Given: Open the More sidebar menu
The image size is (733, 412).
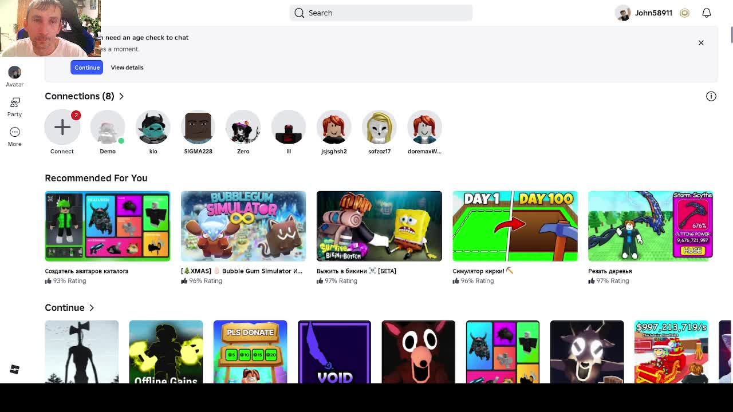Looking at the screenshot, I should coord(15,132).
